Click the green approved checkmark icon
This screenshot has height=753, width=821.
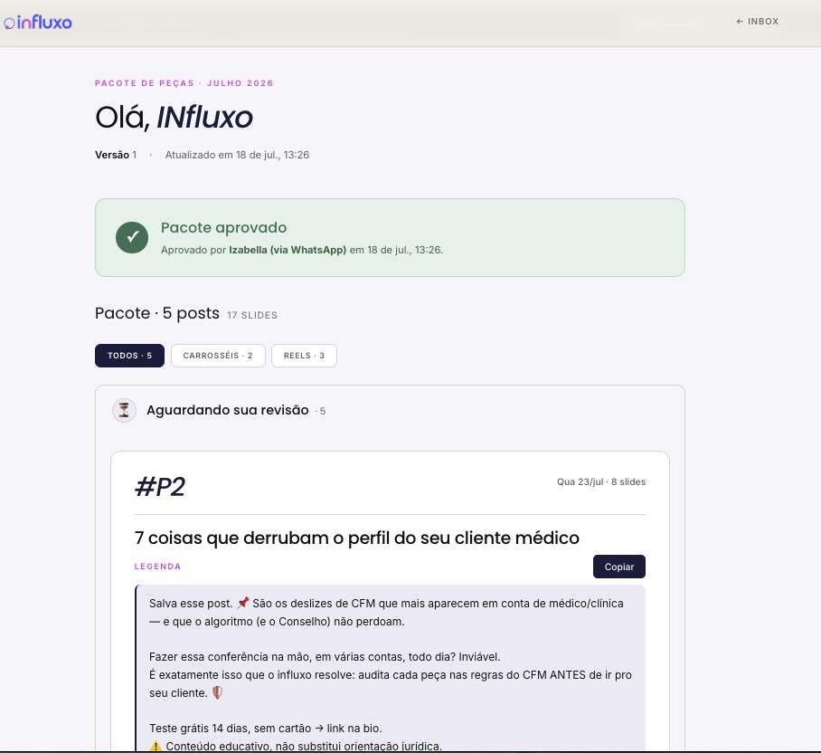[x=132, y=237]
